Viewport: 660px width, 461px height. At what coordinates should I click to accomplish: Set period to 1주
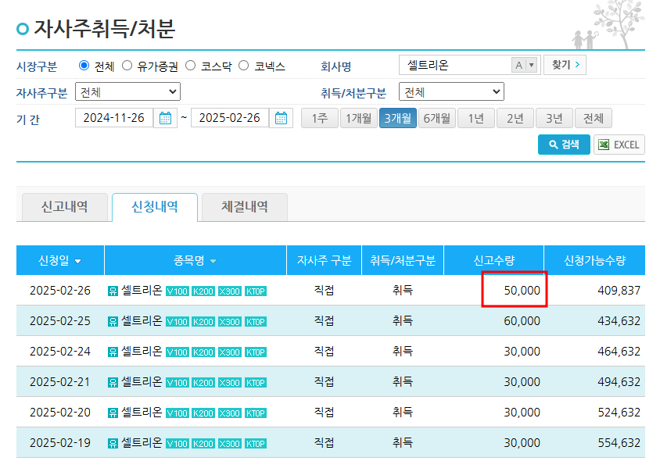click(320, 118)
